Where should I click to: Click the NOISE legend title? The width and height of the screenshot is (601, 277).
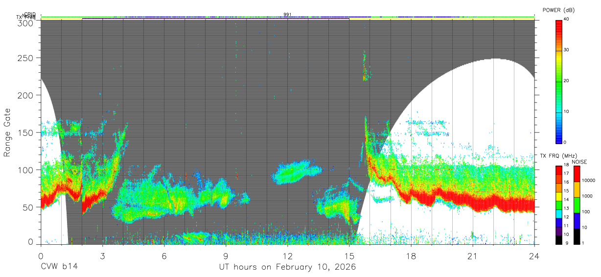pyautogui.click(x=579, y=162)
